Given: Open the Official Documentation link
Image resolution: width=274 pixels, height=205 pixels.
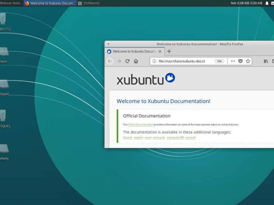Looking at the screenshot, I should click(x=140, y=125).
